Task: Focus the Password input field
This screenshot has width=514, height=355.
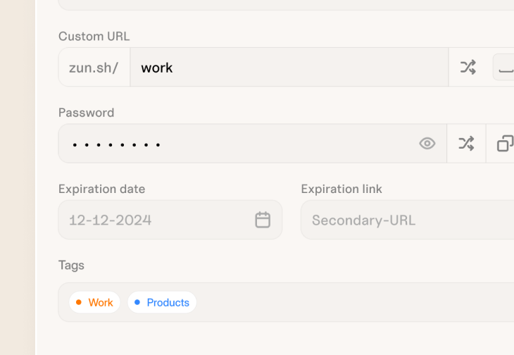Action: (x=239, y=144)
